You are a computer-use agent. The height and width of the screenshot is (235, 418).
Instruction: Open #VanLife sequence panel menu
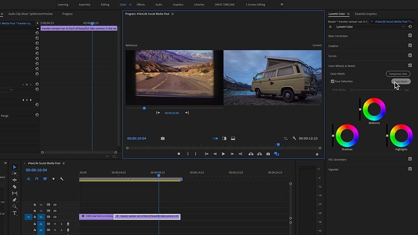point(64,163)
